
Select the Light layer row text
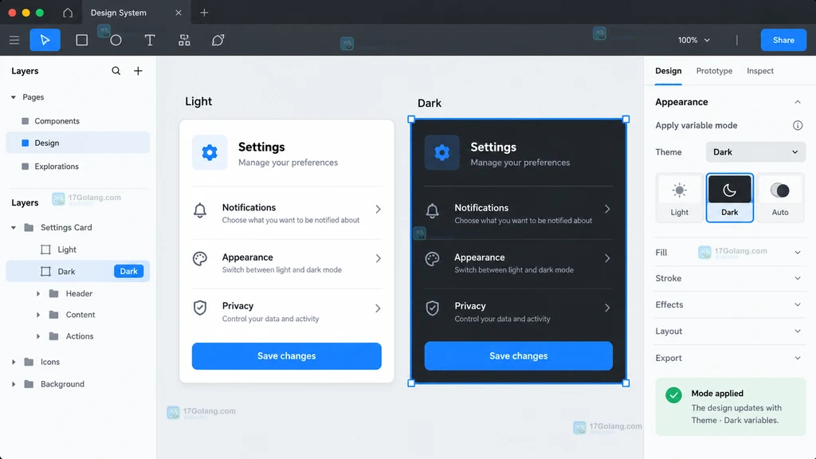point(67,249)
